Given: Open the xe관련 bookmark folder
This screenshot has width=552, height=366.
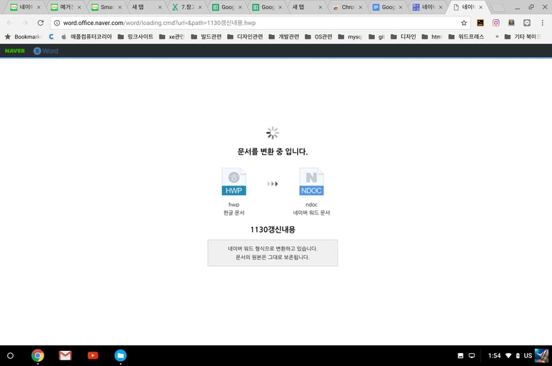Looking at the screenshot, I should pyautogui.click(x=172, y=36).
